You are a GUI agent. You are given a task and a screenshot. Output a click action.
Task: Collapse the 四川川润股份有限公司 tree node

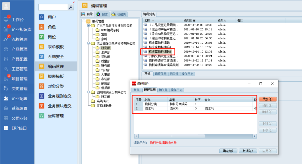tap(88, 92)
